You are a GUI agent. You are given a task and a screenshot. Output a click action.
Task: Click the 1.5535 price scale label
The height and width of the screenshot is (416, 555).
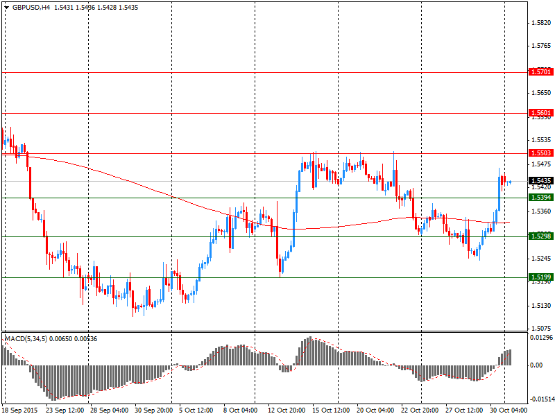[542, 141]
